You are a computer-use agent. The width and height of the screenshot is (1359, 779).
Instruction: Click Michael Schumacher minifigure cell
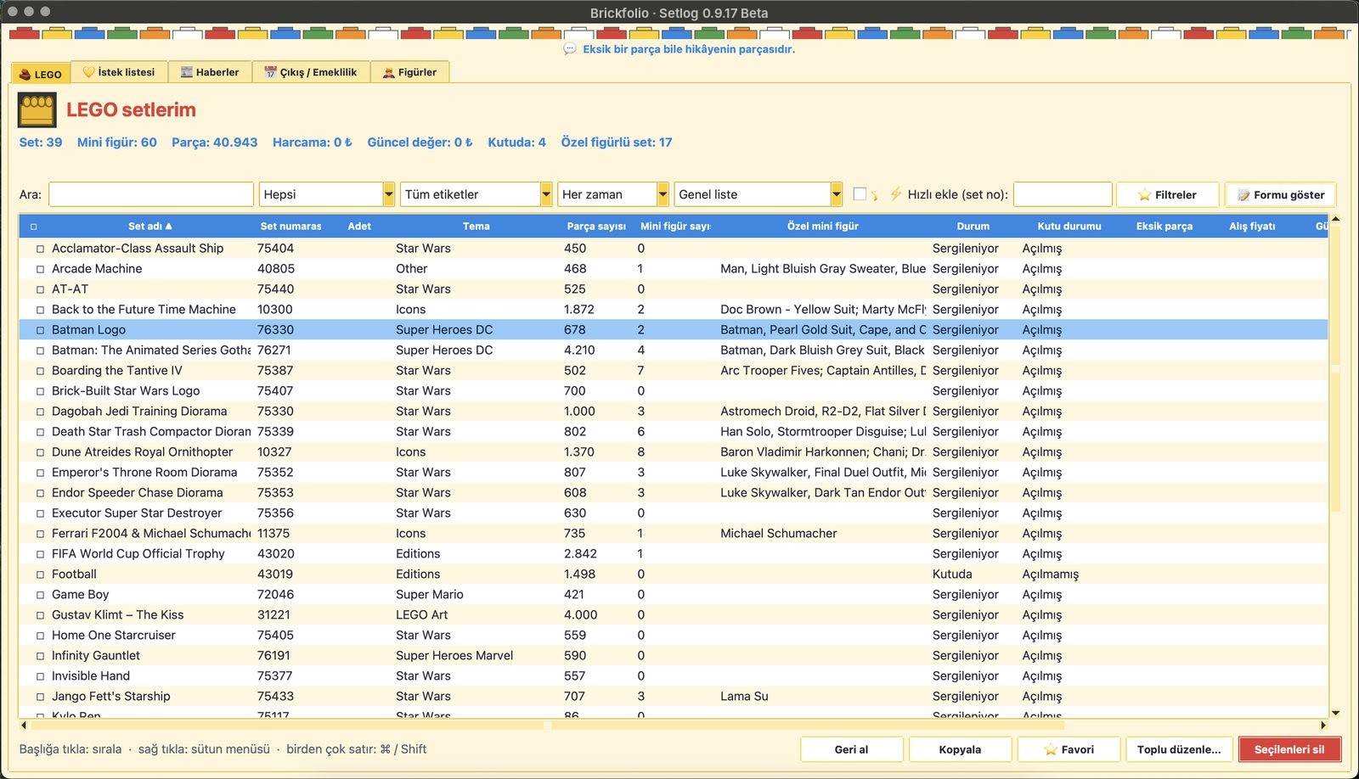(779, 534)
